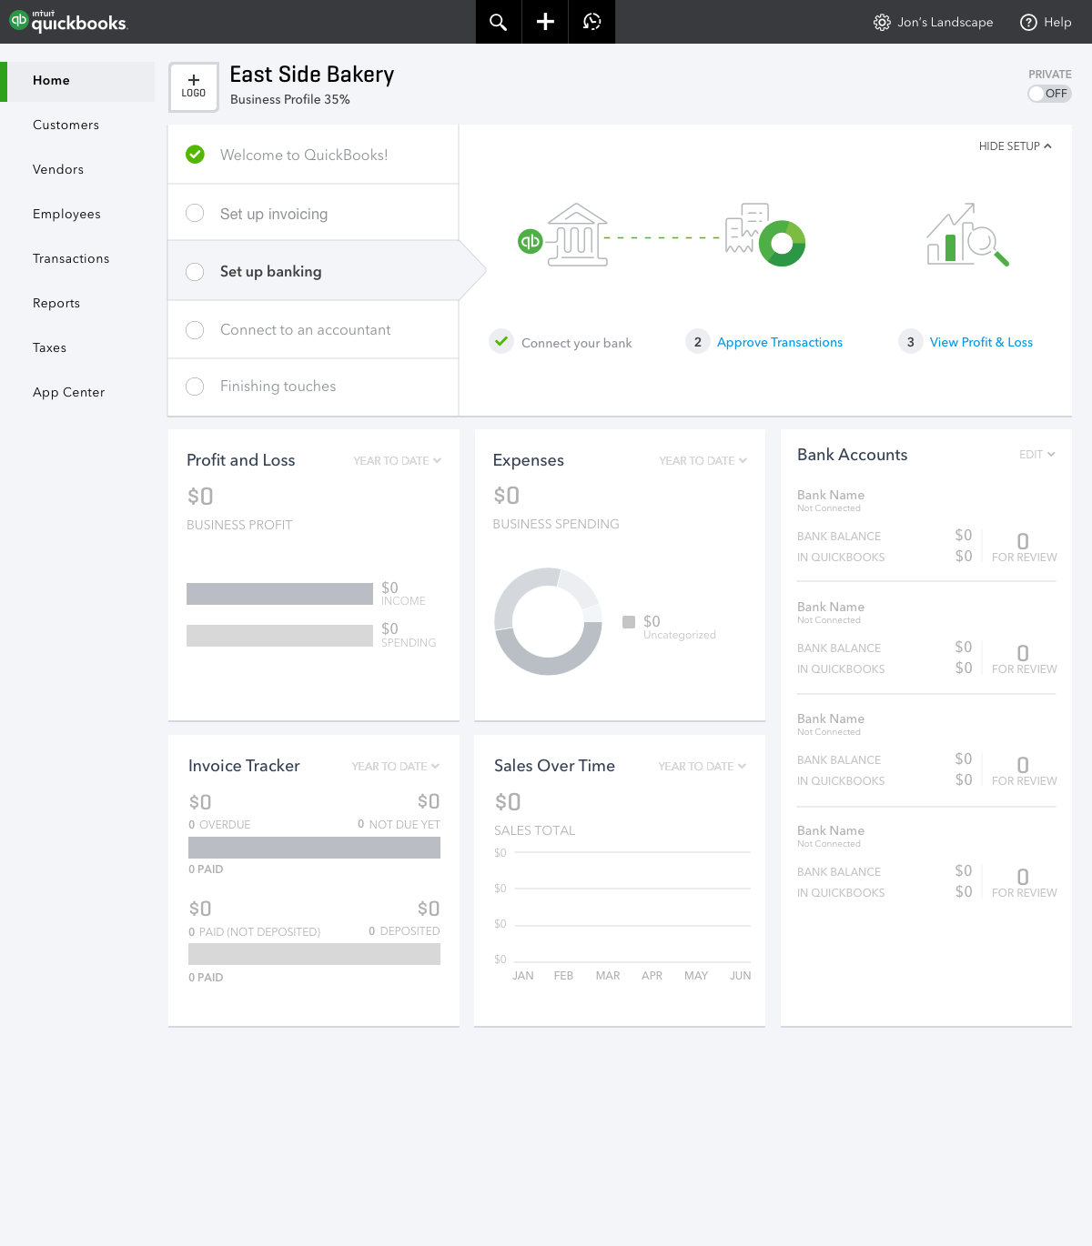Click the step 3 number badge
Image resolution: width=1092 pixels, height=1246 pixels.
point(911,342)
